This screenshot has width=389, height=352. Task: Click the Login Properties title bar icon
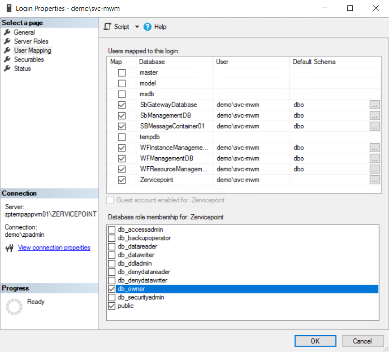(9, 8)
